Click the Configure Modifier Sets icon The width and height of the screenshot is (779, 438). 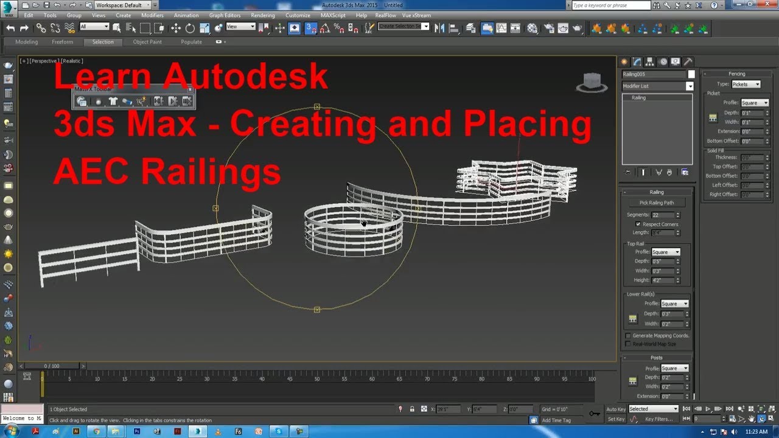(x=685, y=172)
